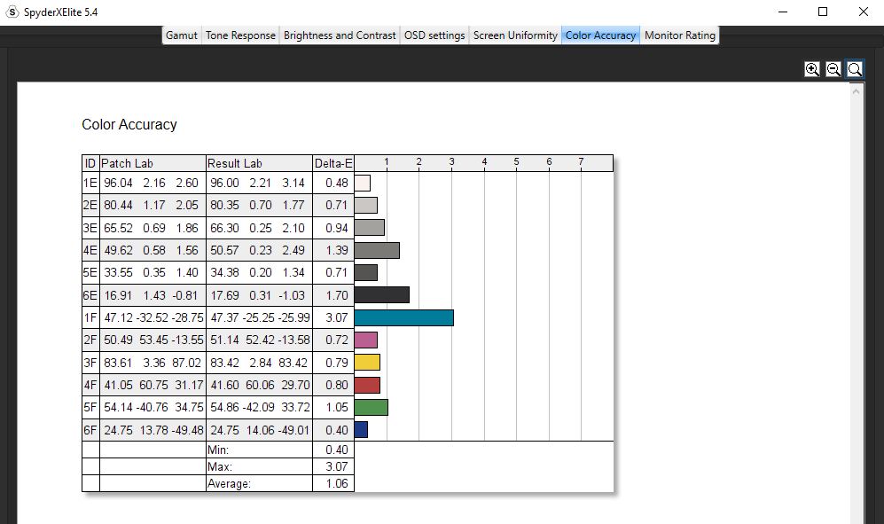Switch to the Gamut tab
This screenshot has width=884, height=524.
182,35
